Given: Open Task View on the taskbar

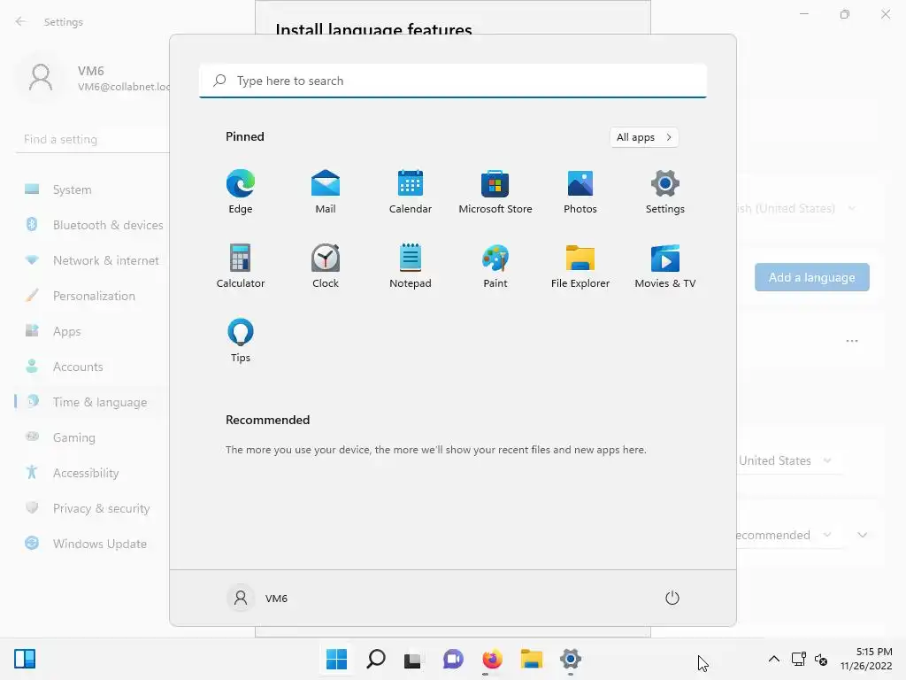Looking at the screenshot, I should 412,659.
